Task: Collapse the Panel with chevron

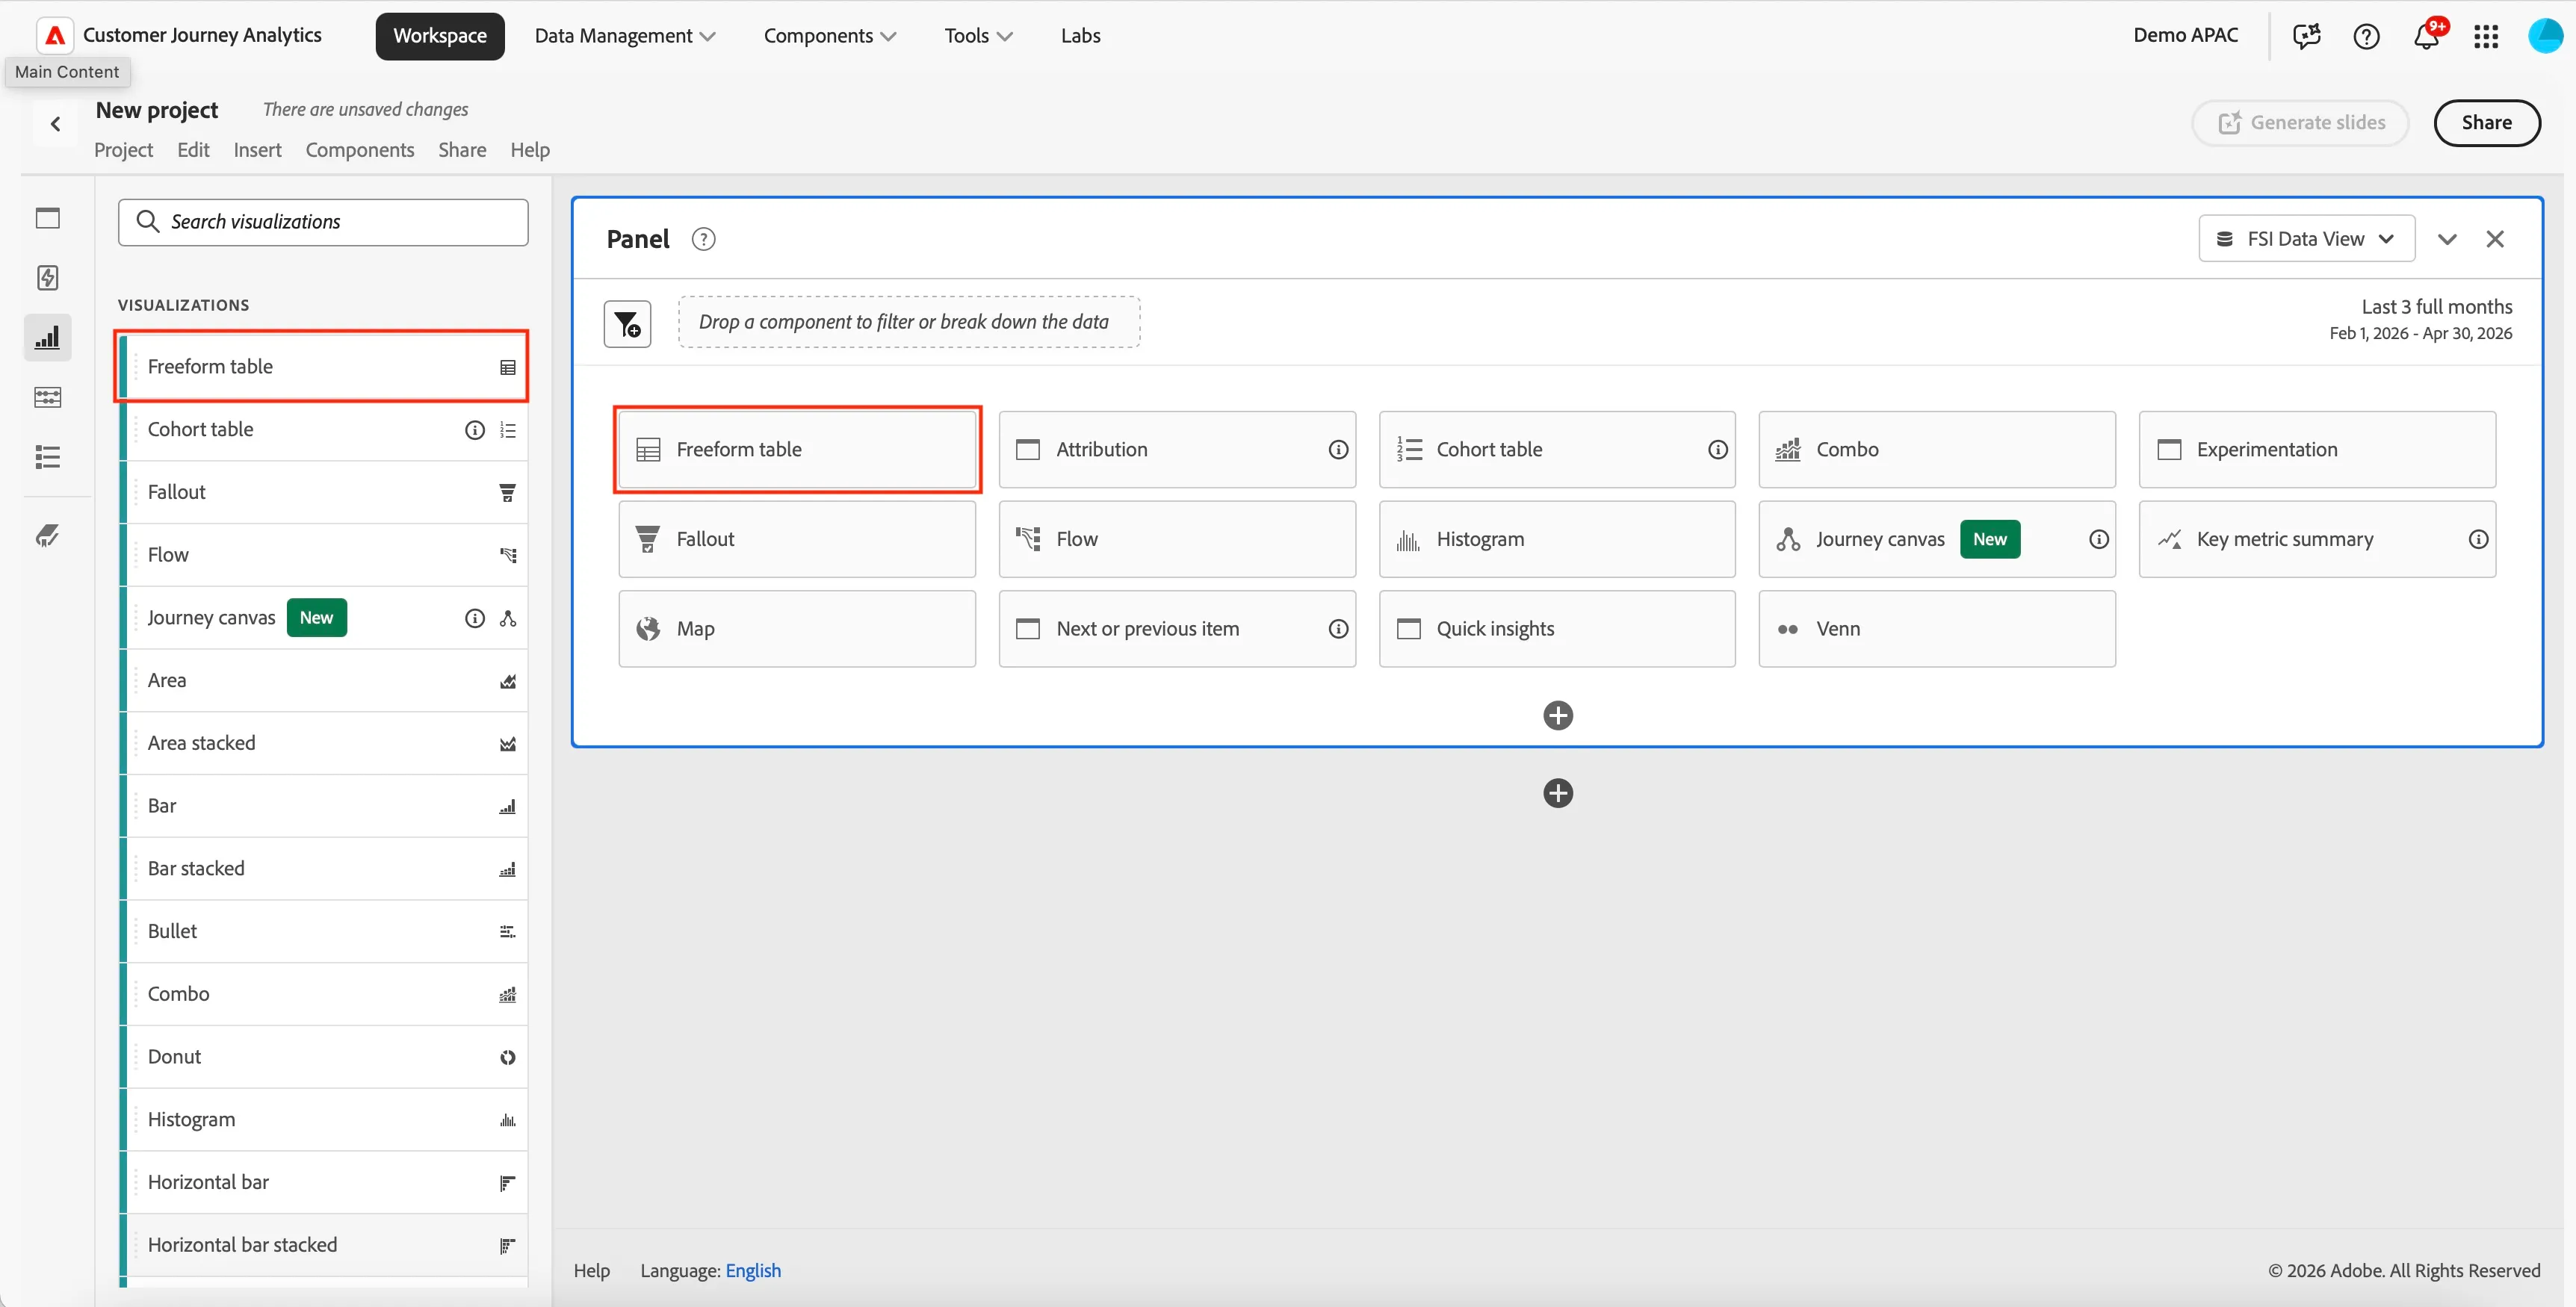Action: click(2447, 239)
